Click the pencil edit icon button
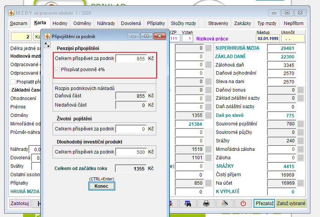The width and height of the screenshot is (320, 217). [x=225, y=204]
